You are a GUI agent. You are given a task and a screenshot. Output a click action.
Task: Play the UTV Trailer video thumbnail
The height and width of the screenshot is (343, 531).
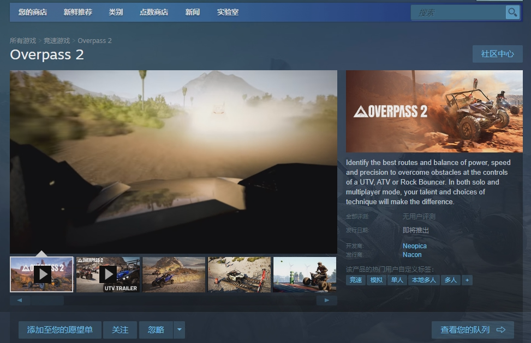click(x=108, y=274)
